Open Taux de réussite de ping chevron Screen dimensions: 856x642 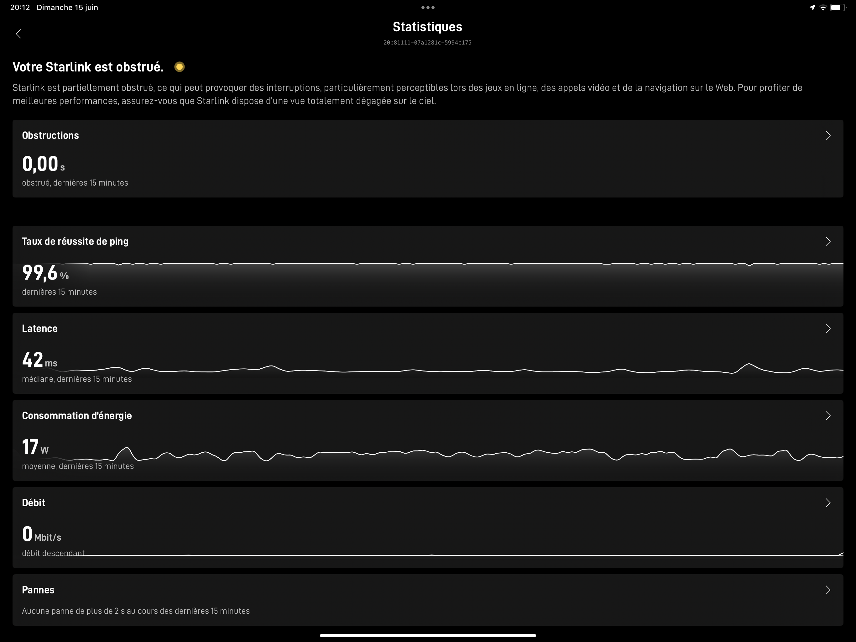click(828, 242)
